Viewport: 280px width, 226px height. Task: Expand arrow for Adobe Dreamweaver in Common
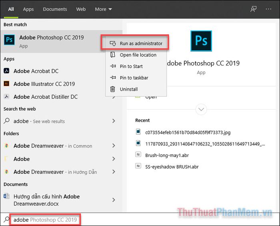click(114, 146)
